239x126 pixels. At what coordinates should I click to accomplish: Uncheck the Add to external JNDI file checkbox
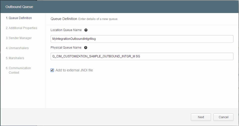click(52, 70)
